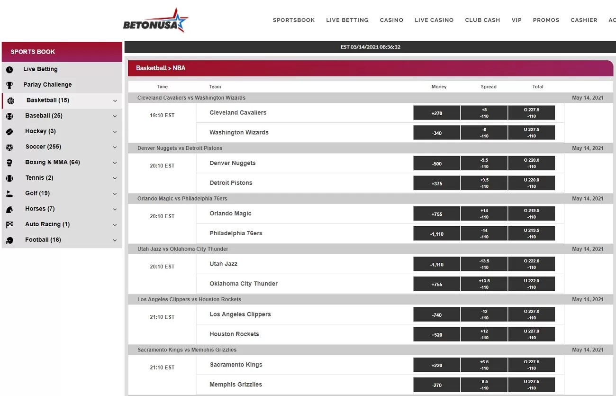Click the Boxing & MMA glove icon
The height and width of the screenshot is (396, 616).
click(x=9, y=163)
